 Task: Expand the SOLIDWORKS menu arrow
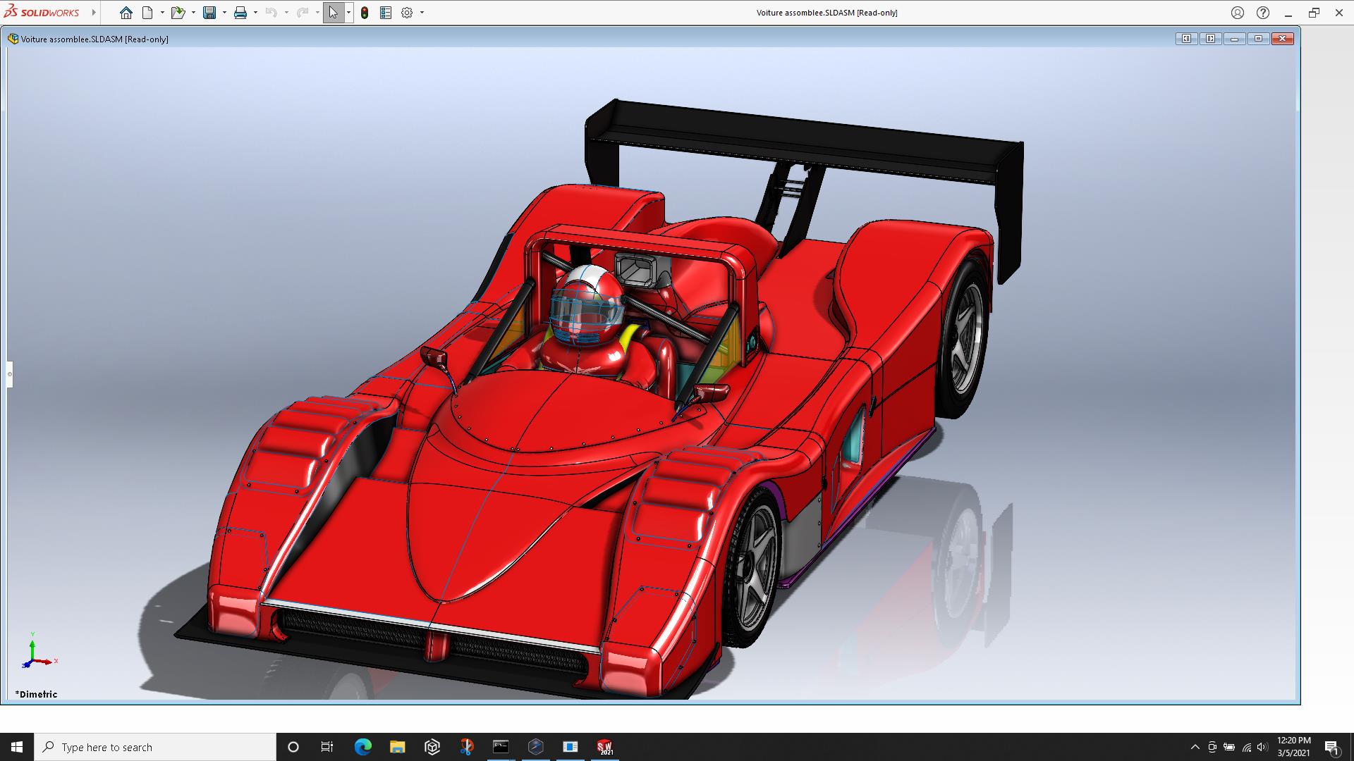94,13
